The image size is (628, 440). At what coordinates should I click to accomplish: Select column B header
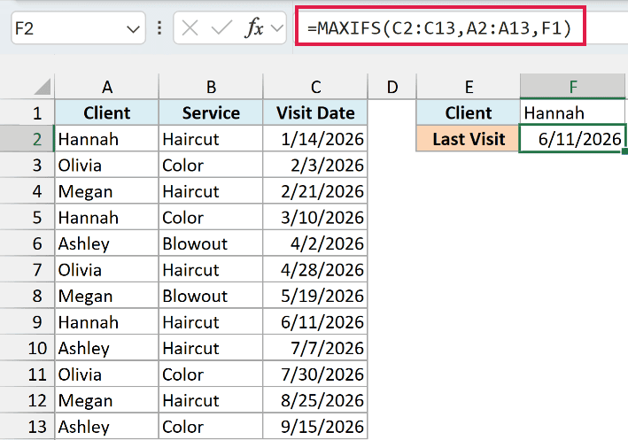[211, 87]
